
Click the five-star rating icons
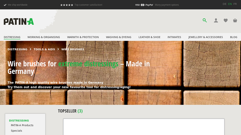pyautogui.click(x=67, y=5)
